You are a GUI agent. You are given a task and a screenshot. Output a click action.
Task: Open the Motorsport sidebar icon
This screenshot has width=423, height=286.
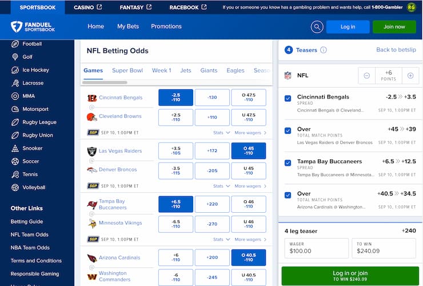[15, 109]
